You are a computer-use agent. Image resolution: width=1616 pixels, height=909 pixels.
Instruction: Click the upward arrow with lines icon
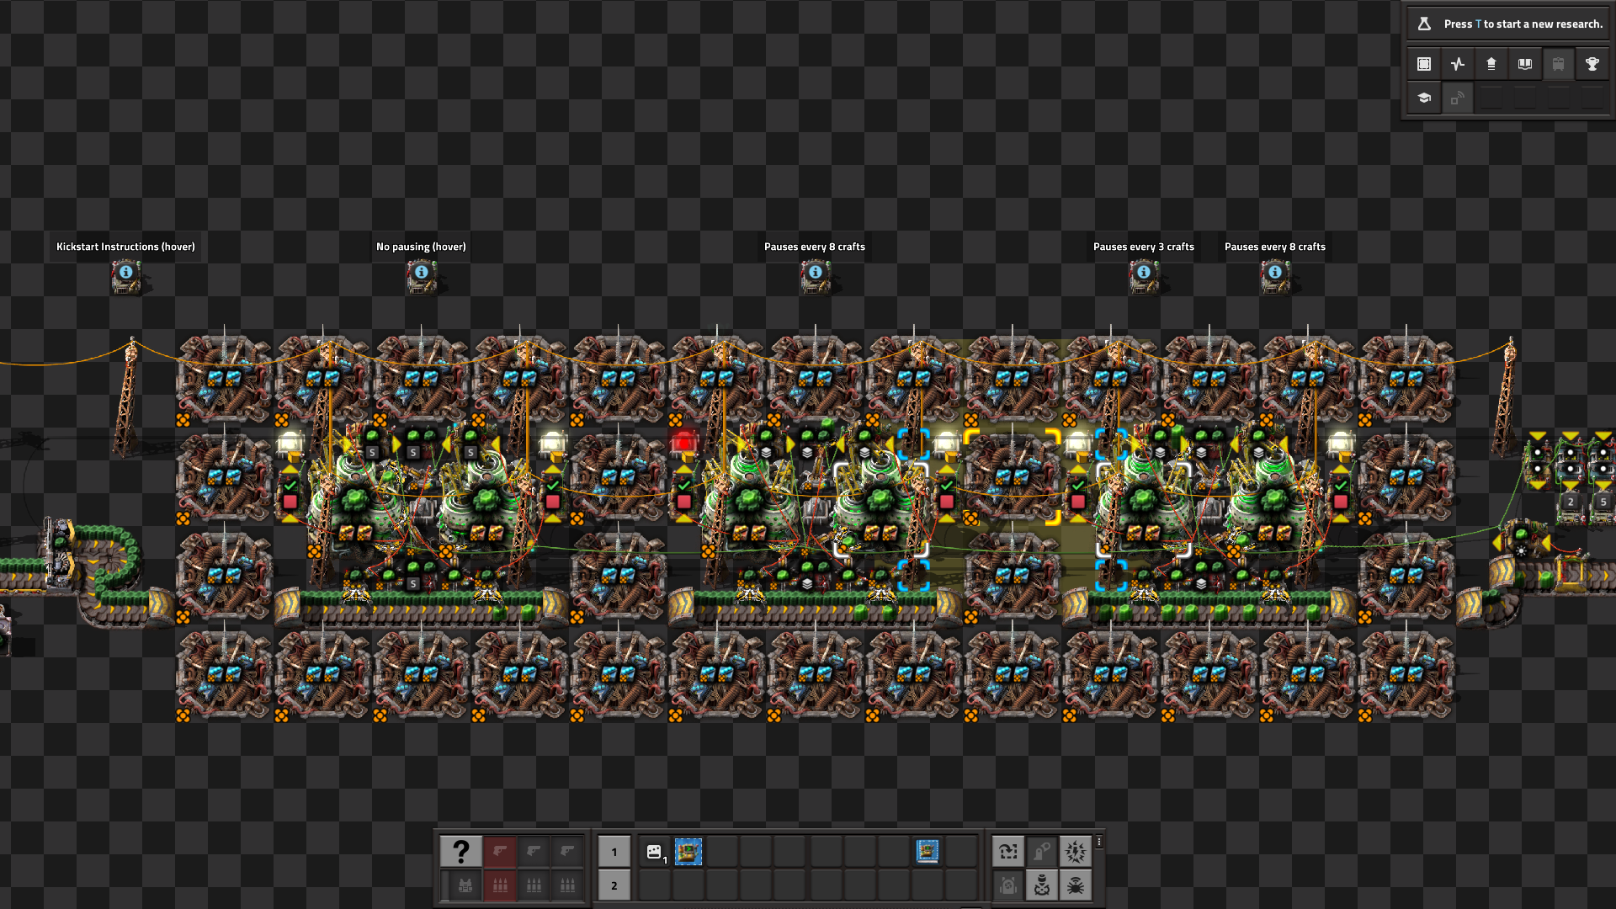click(x=1491, y=64)
